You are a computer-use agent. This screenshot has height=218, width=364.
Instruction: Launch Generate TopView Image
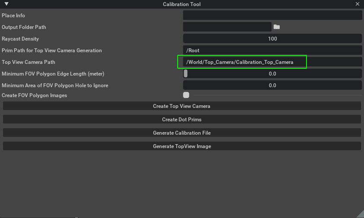[182, 146]
